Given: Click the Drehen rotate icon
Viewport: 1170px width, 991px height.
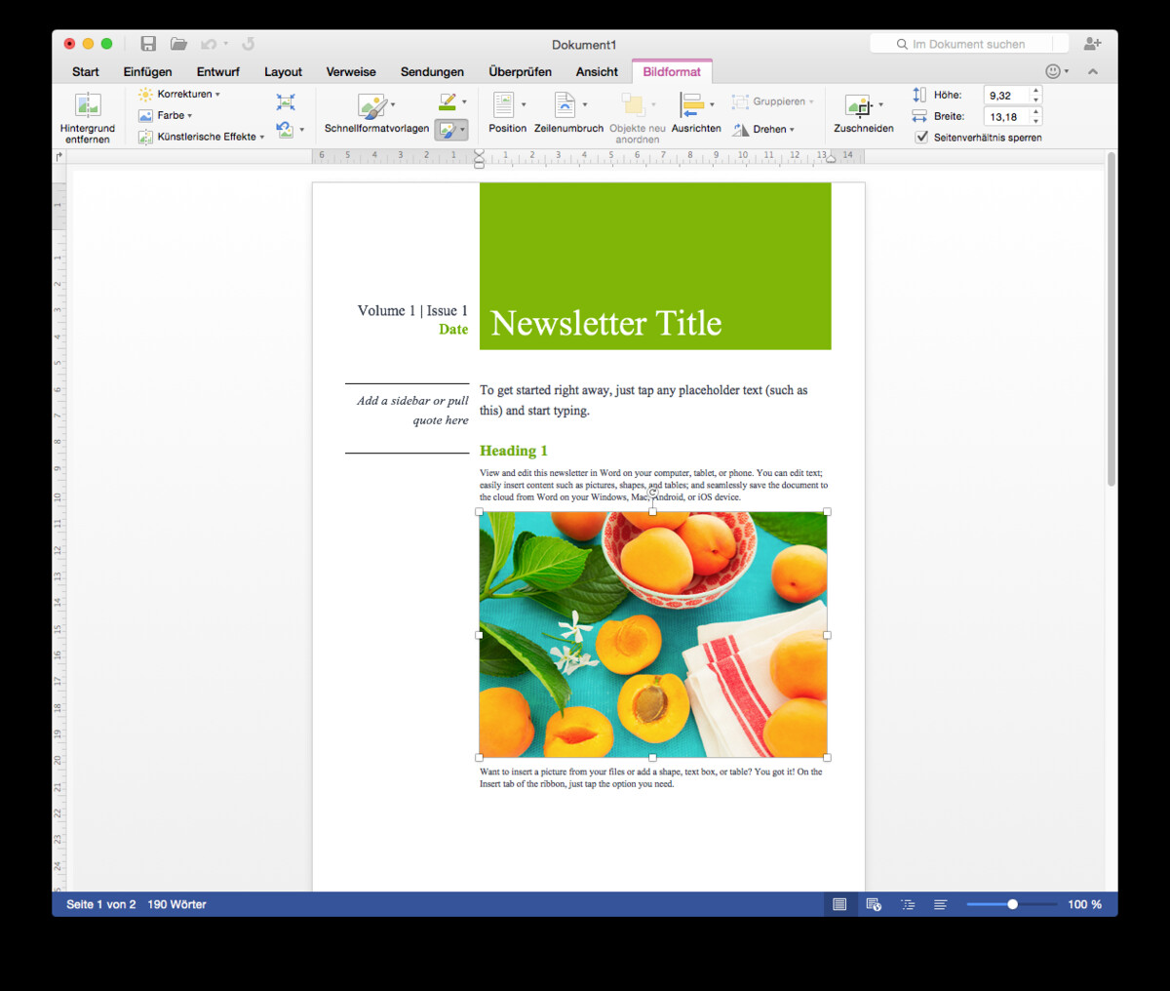Looking at the screenshot, I should (741, 129).
